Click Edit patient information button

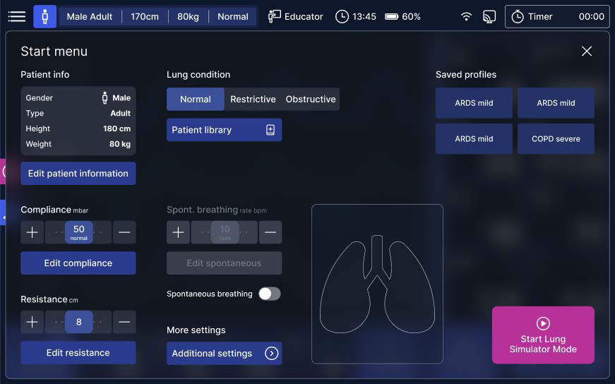[x=78, y=174]
